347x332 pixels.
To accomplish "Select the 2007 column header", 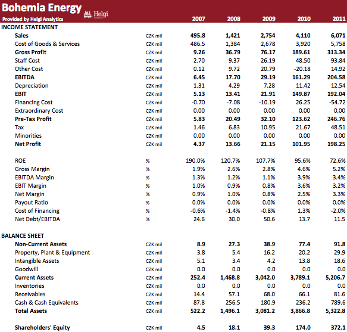I will [199, 19].
